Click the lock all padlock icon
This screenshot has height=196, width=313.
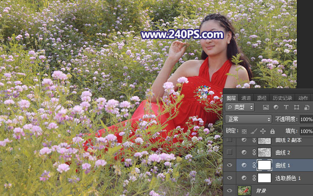(272, 131)
